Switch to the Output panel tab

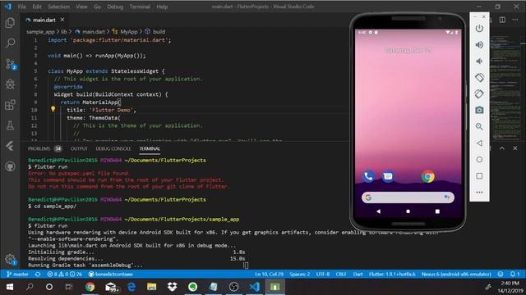coord(79,148)
